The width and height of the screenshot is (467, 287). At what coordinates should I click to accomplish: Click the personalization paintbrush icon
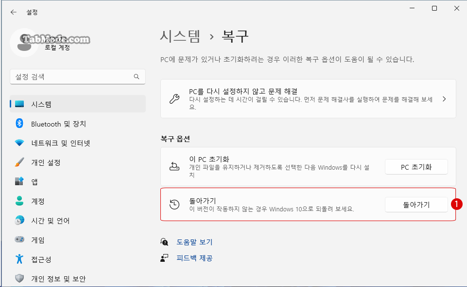[x=19, y=162]
